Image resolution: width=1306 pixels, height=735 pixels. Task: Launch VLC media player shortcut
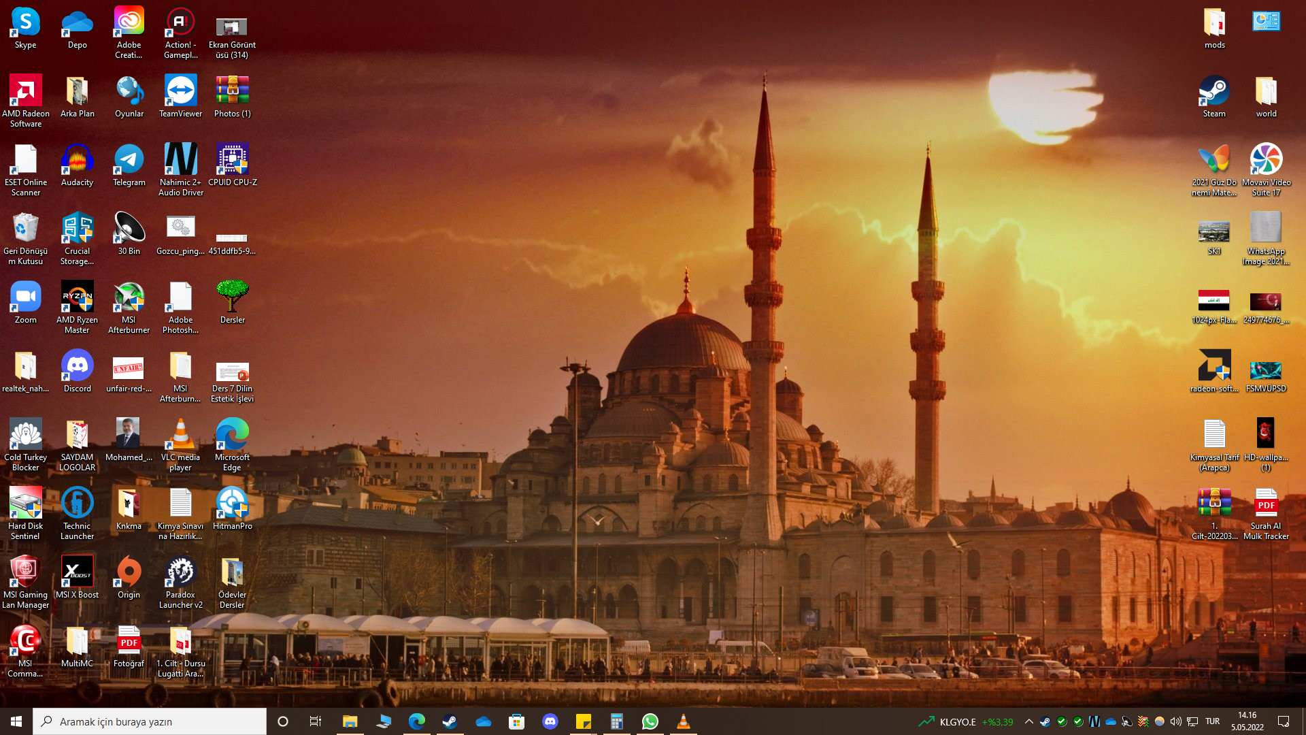tap(180, 445)
